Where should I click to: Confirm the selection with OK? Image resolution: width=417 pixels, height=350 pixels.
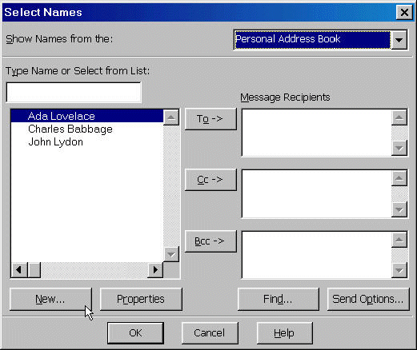pos(135,333)
